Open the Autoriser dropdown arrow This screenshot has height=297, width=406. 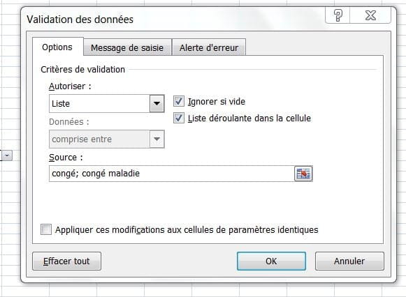pyautogui.click(x=157, y=104)
